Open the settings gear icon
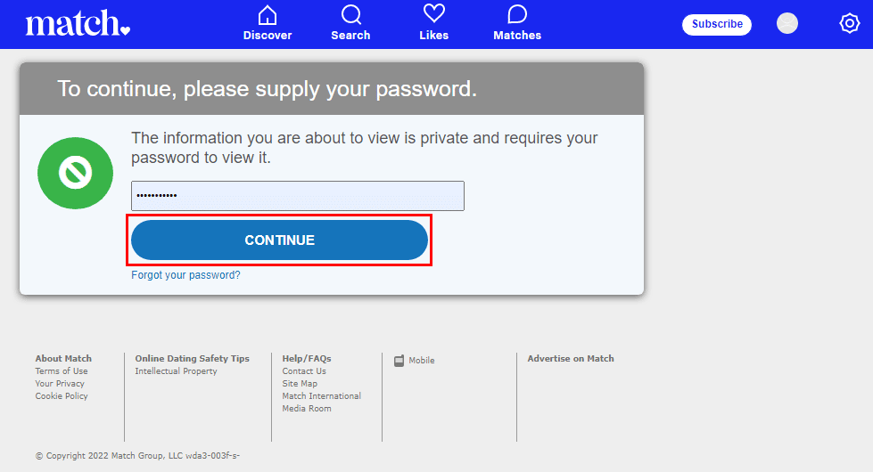This screenshot has height=472, width=873. coord(850,24)
